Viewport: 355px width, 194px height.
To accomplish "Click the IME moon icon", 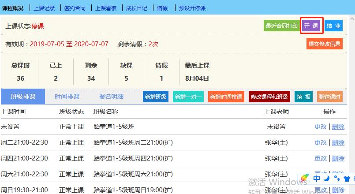I will 327,179.
